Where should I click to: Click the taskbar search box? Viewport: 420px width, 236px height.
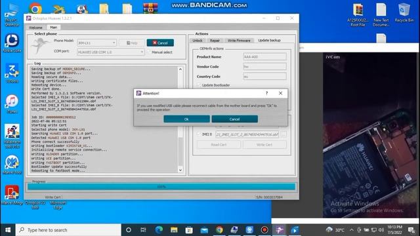68,230
